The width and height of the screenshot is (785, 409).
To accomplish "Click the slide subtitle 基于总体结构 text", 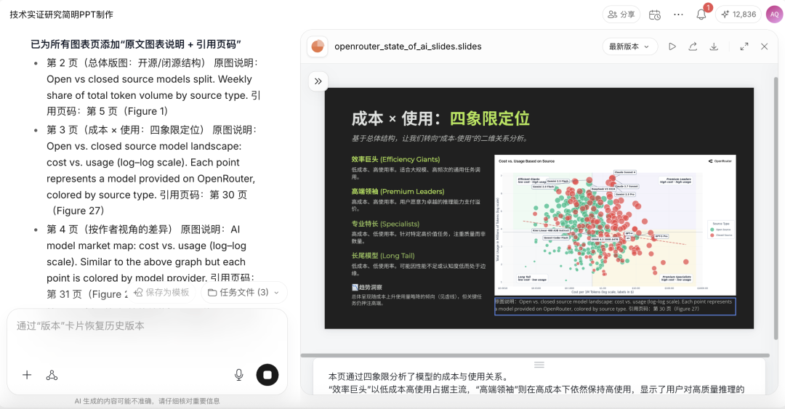I will (x=440, y=138).
